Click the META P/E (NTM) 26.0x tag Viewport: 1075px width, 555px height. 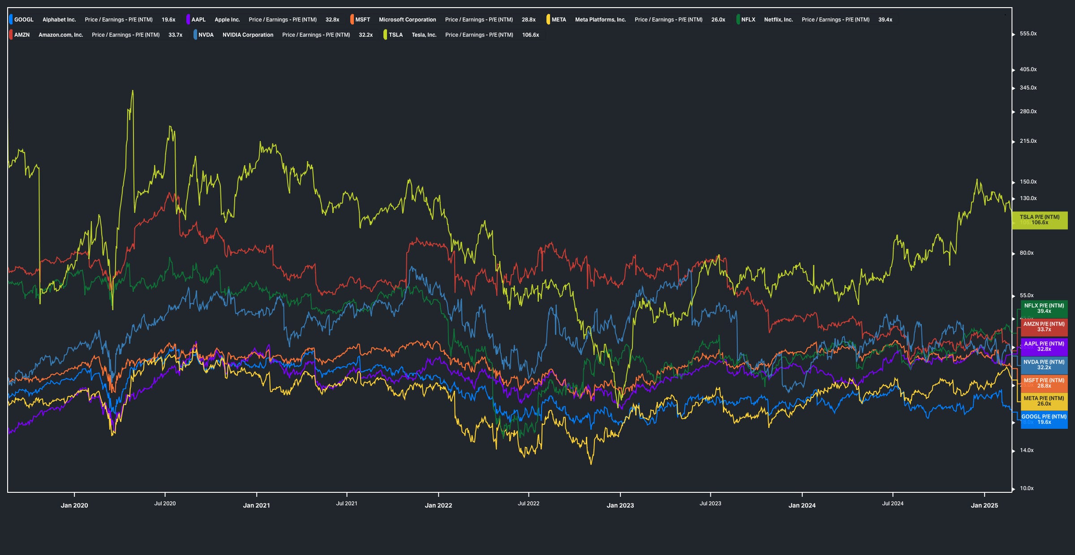(1044, 401)
